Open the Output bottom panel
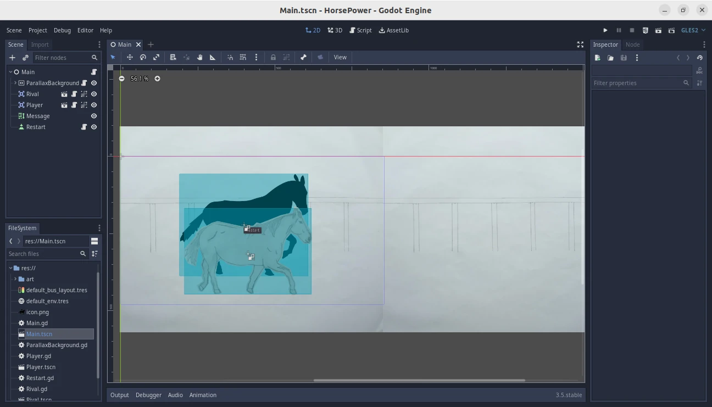 (x=119, y=395)
